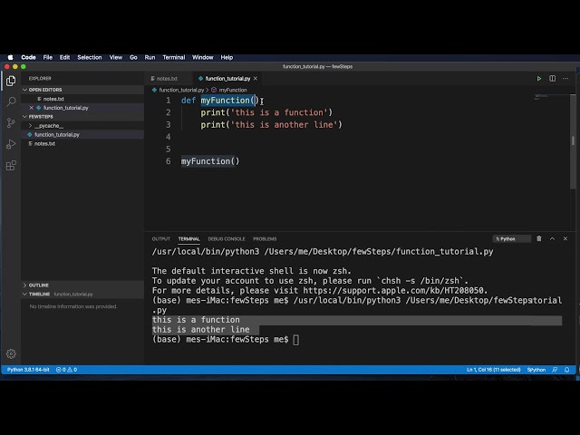
Task: Open the Extensions view icon
Action: pos(11,165)
